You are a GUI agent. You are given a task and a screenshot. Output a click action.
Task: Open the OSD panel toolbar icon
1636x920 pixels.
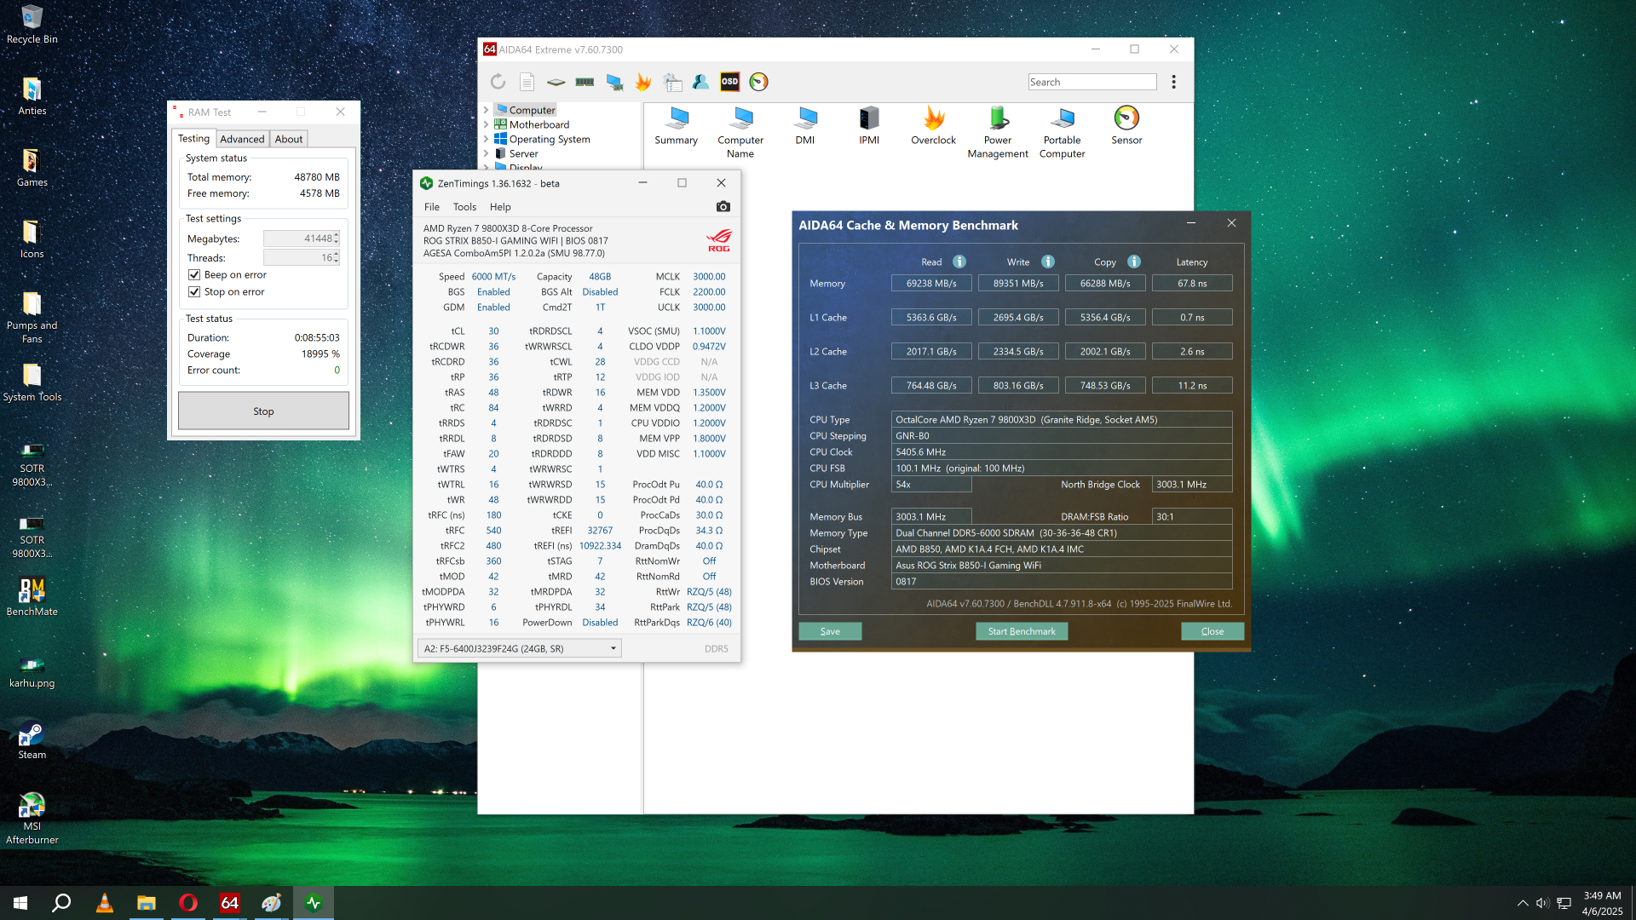tap(730, 82)
